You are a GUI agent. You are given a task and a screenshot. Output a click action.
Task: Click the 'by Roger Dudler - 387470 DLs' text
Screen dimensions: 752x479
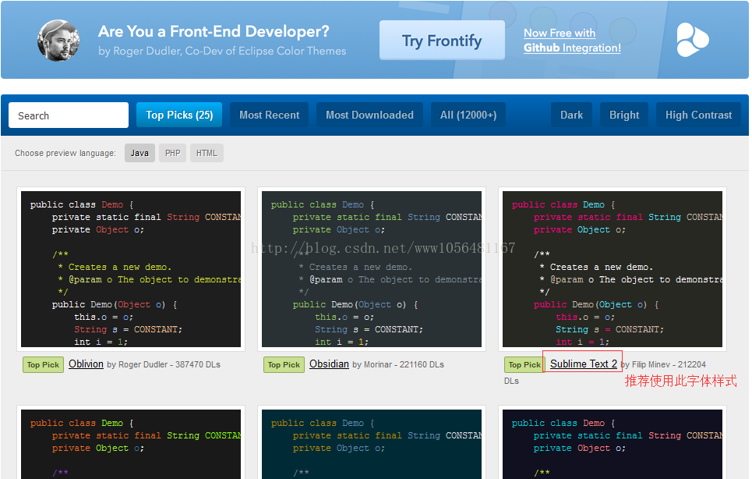(164, 365)
